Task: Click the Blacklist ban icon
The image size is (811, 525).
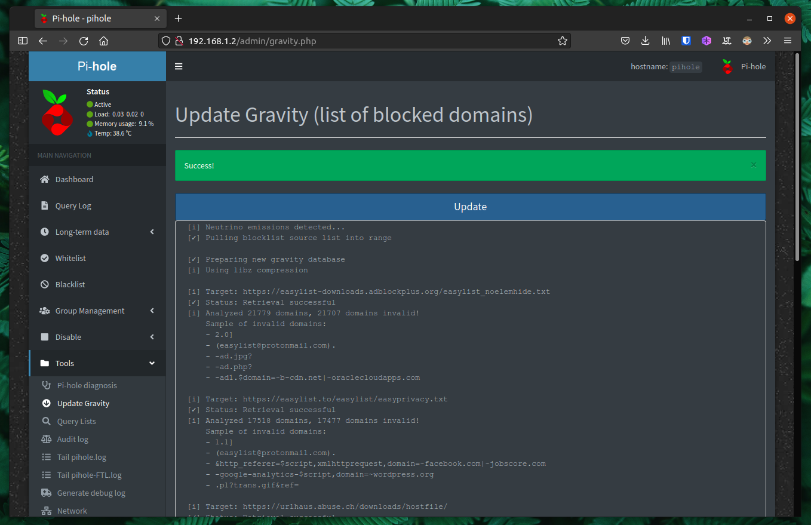Action: point(45,284)
